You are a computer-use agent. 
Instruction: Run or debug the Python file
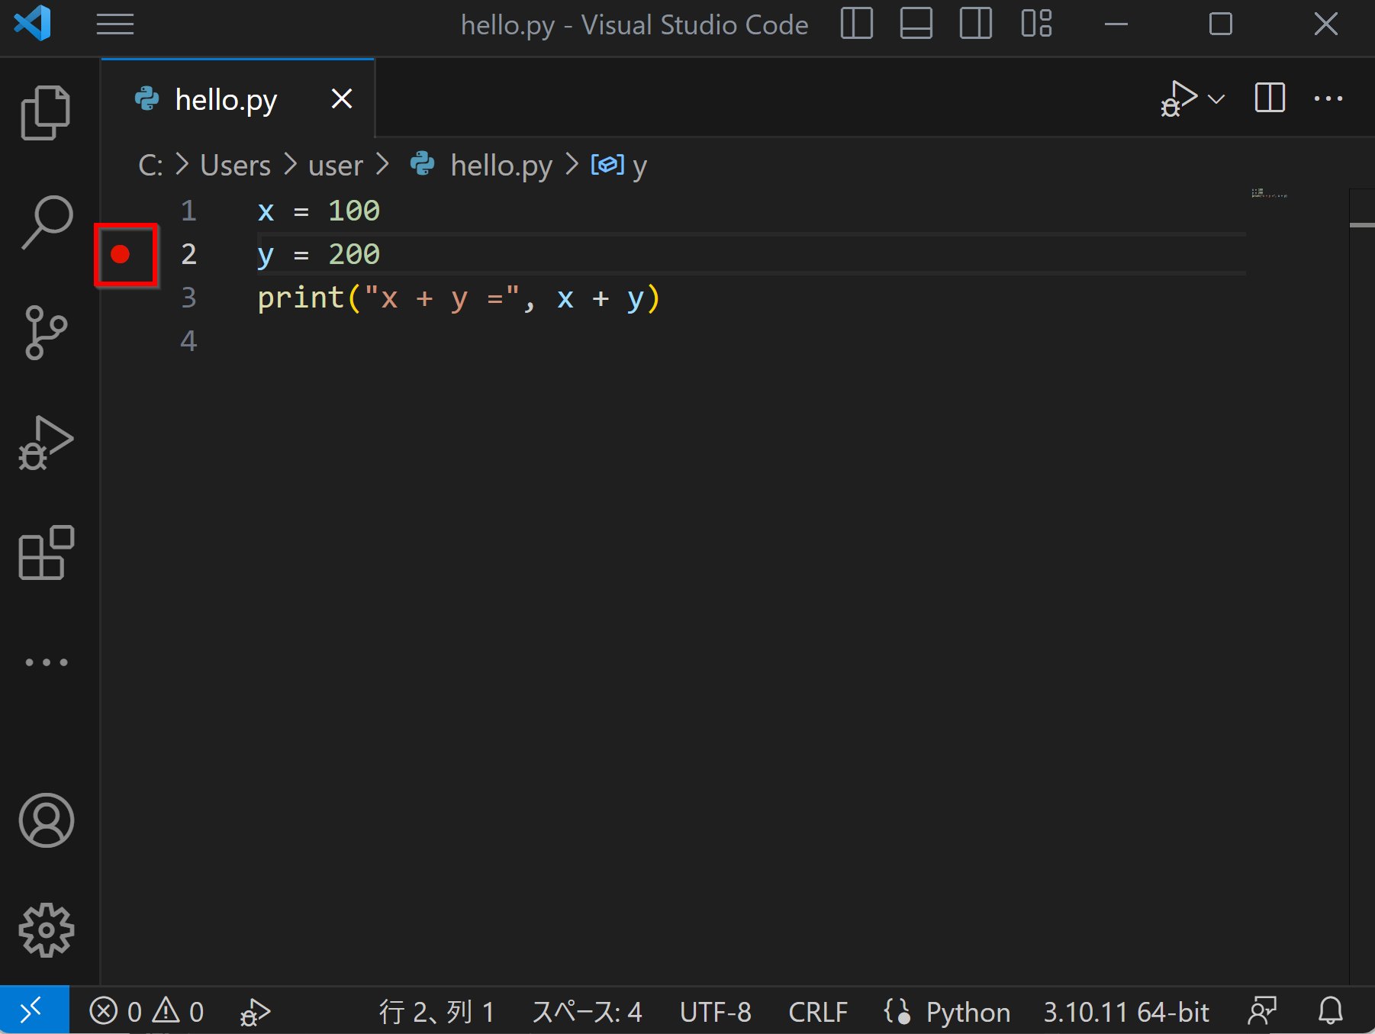pos(1179,98)
